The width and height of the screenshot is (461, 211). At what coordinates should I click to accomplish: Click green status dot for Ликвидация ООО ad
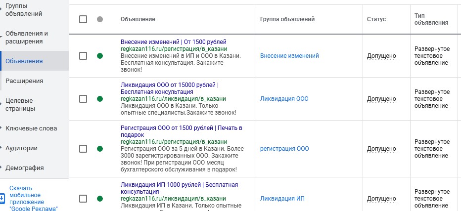(100, 99)
